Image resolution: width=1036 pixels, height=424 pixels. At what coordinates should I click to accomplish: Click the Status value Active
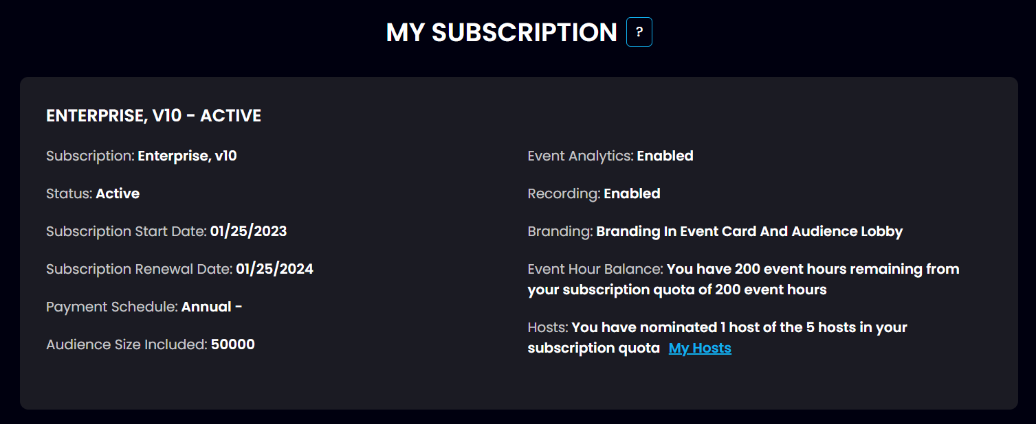tap(118, 193)
